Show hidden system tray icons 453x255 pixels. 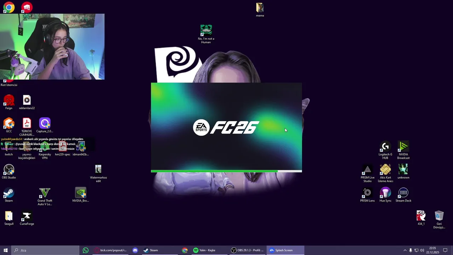[405, 250]
